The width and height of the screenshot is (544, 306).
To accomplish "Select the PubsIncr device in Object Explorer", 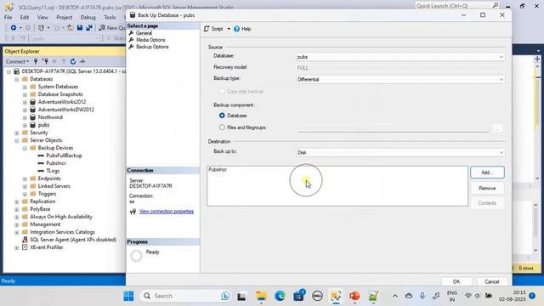I will [x=56, y=163].
